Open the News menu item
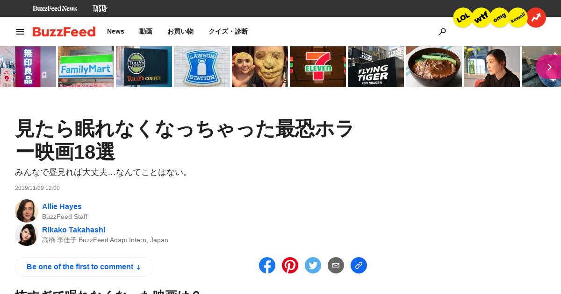 click(115, 31)
